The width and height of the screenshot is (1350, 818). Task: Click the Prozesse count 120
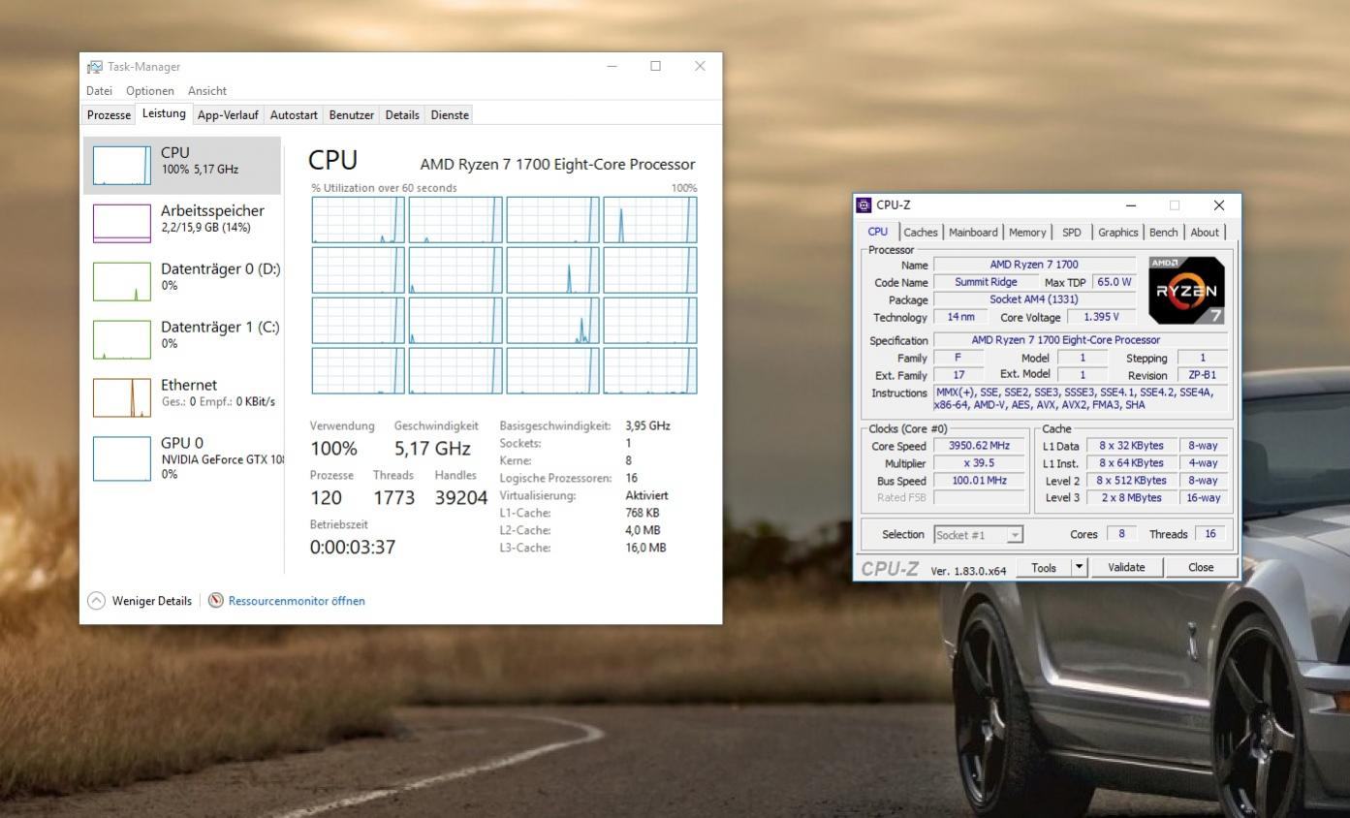pos(326,498)
